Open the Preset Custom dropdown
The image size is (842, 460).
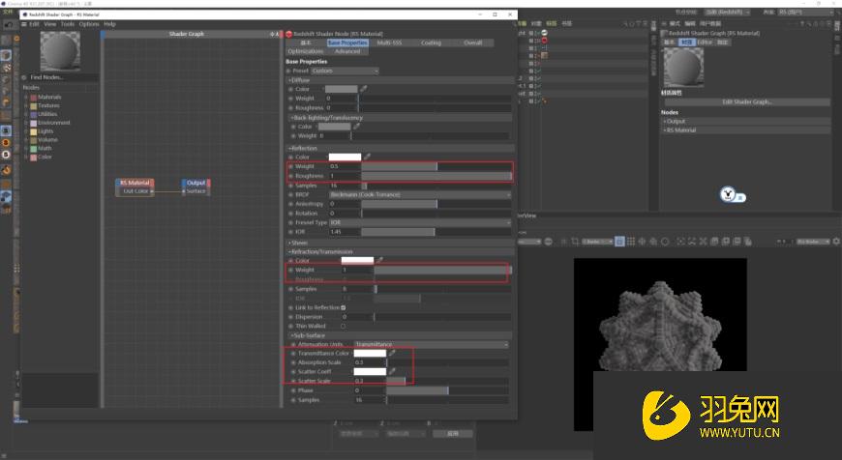(x=345, y=71)
